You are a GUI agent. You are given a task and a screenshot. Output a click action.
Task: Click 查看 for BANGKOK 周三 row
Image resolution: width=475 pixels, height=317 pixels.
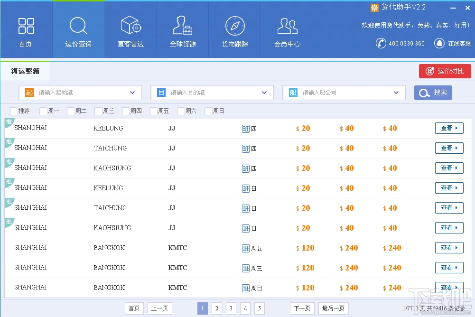click(x=449, y=268)
